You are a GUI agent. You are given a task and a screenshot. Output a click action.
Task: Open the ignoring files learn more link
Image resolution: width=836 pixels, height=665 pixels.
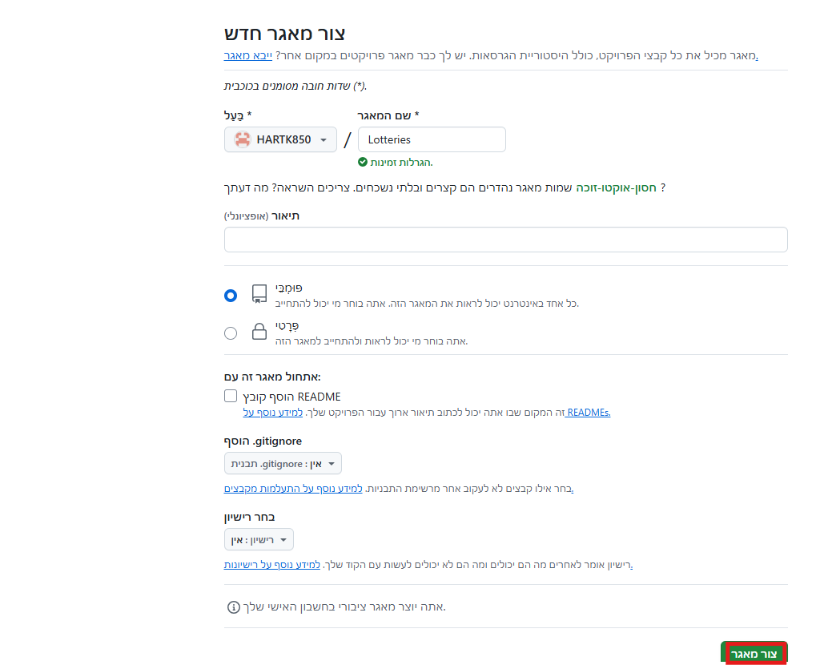click(x=293, y=489)
